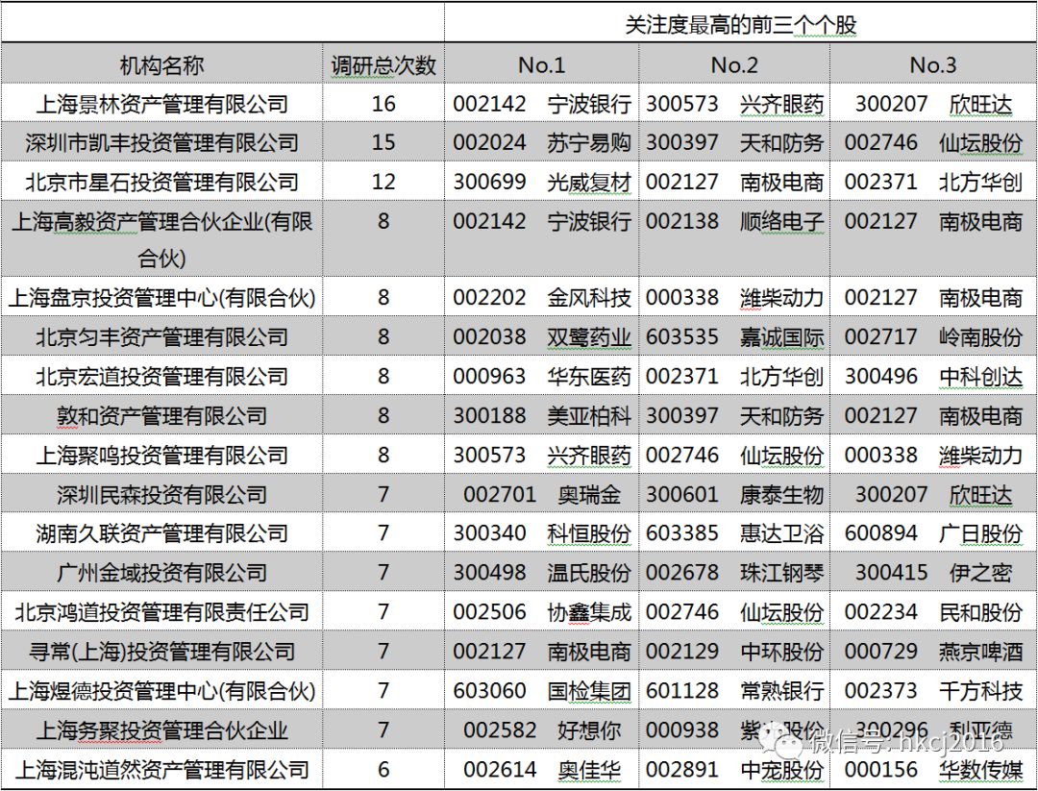Select the 湖南久联资产管理有限公司 cell

point(161,532)
